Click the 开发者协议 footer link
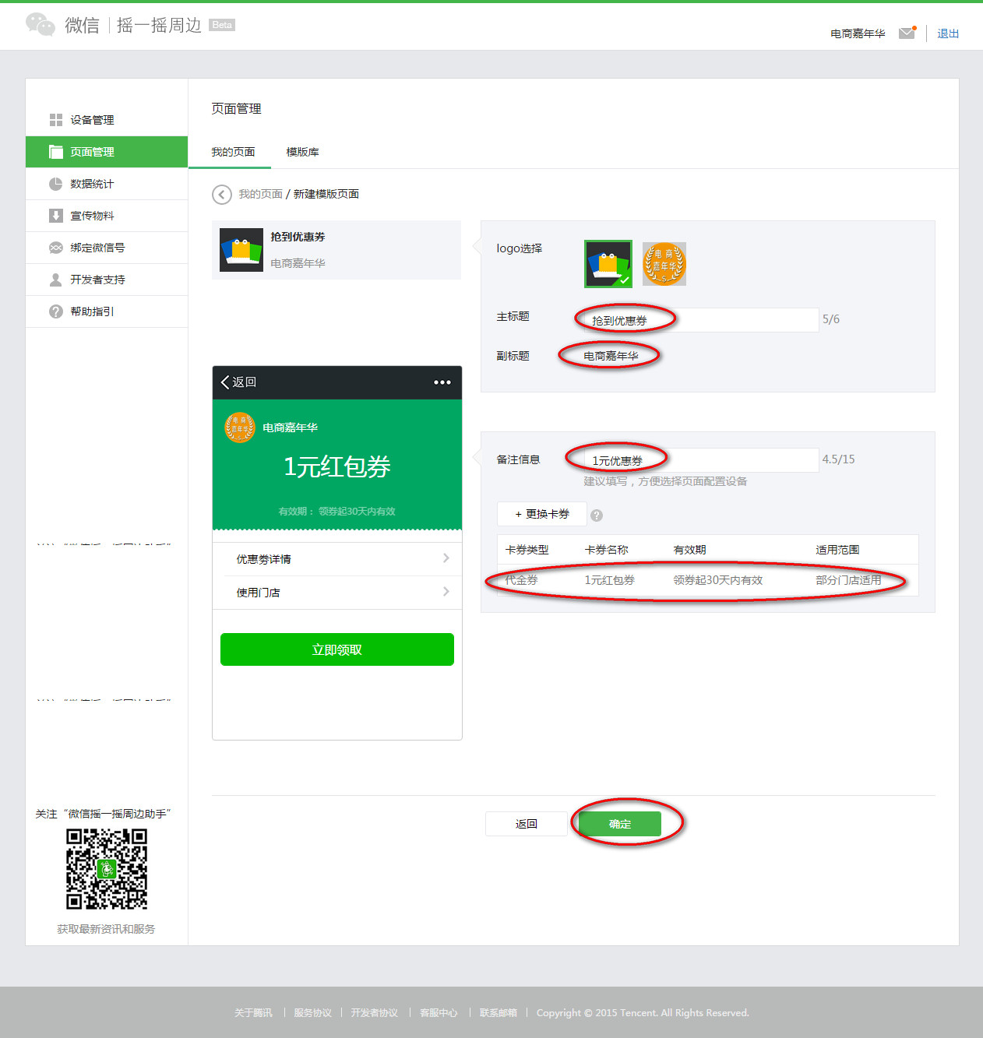 (x=374, y=1013)
